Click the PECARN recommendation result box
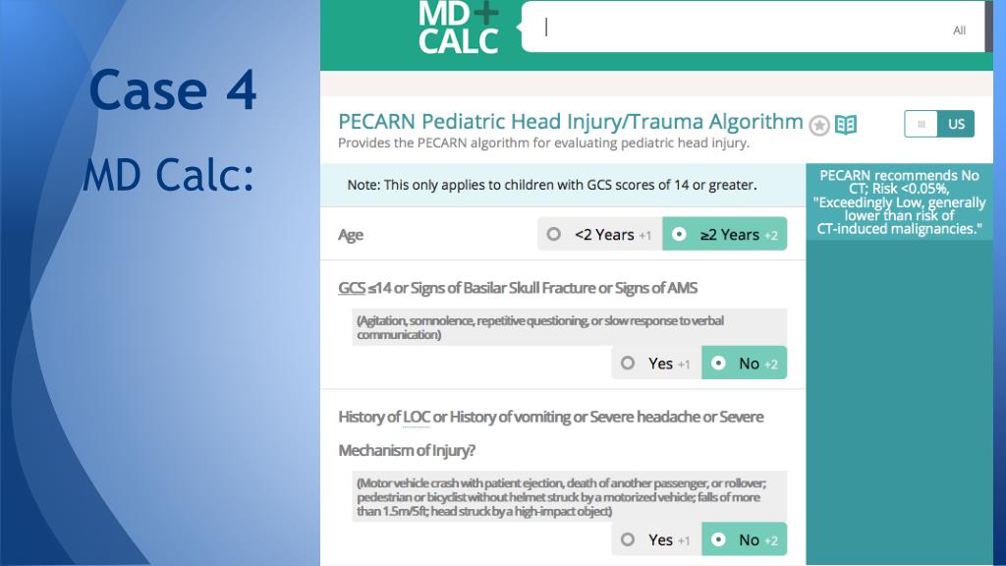 point(900,201)
